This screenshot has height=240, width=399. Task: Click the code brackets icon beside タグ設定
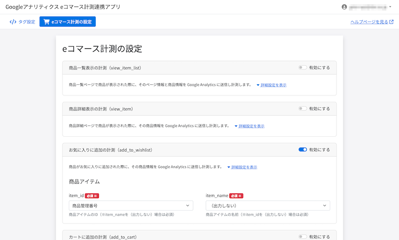click(x=13, y=22)
